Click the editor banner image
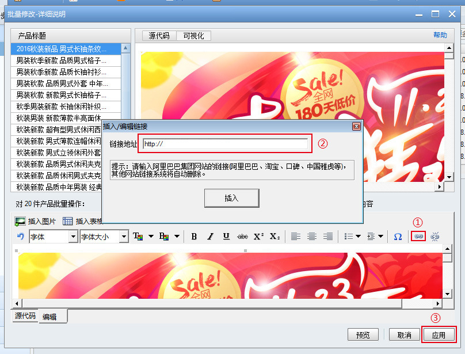 (230, 276)
